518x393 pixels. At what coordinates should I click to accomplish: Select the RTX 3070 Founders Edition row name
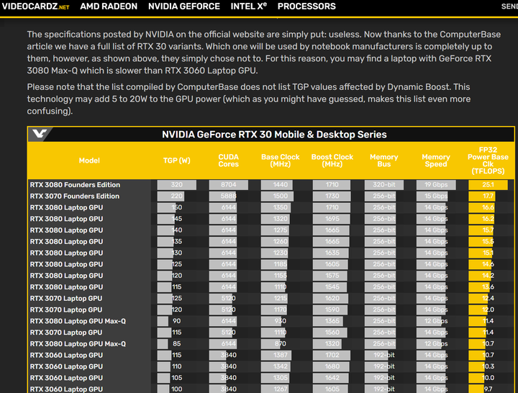point(75,196)
